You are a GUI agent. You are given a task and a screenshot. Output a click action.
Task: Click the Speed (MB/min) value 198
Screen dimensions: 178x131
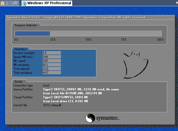(52, 57)
